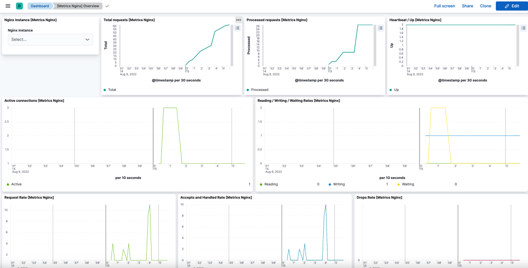Toggle the Writing series legend entry
Image resolution: width=528 pixels, height=268 pixels.
339,184
